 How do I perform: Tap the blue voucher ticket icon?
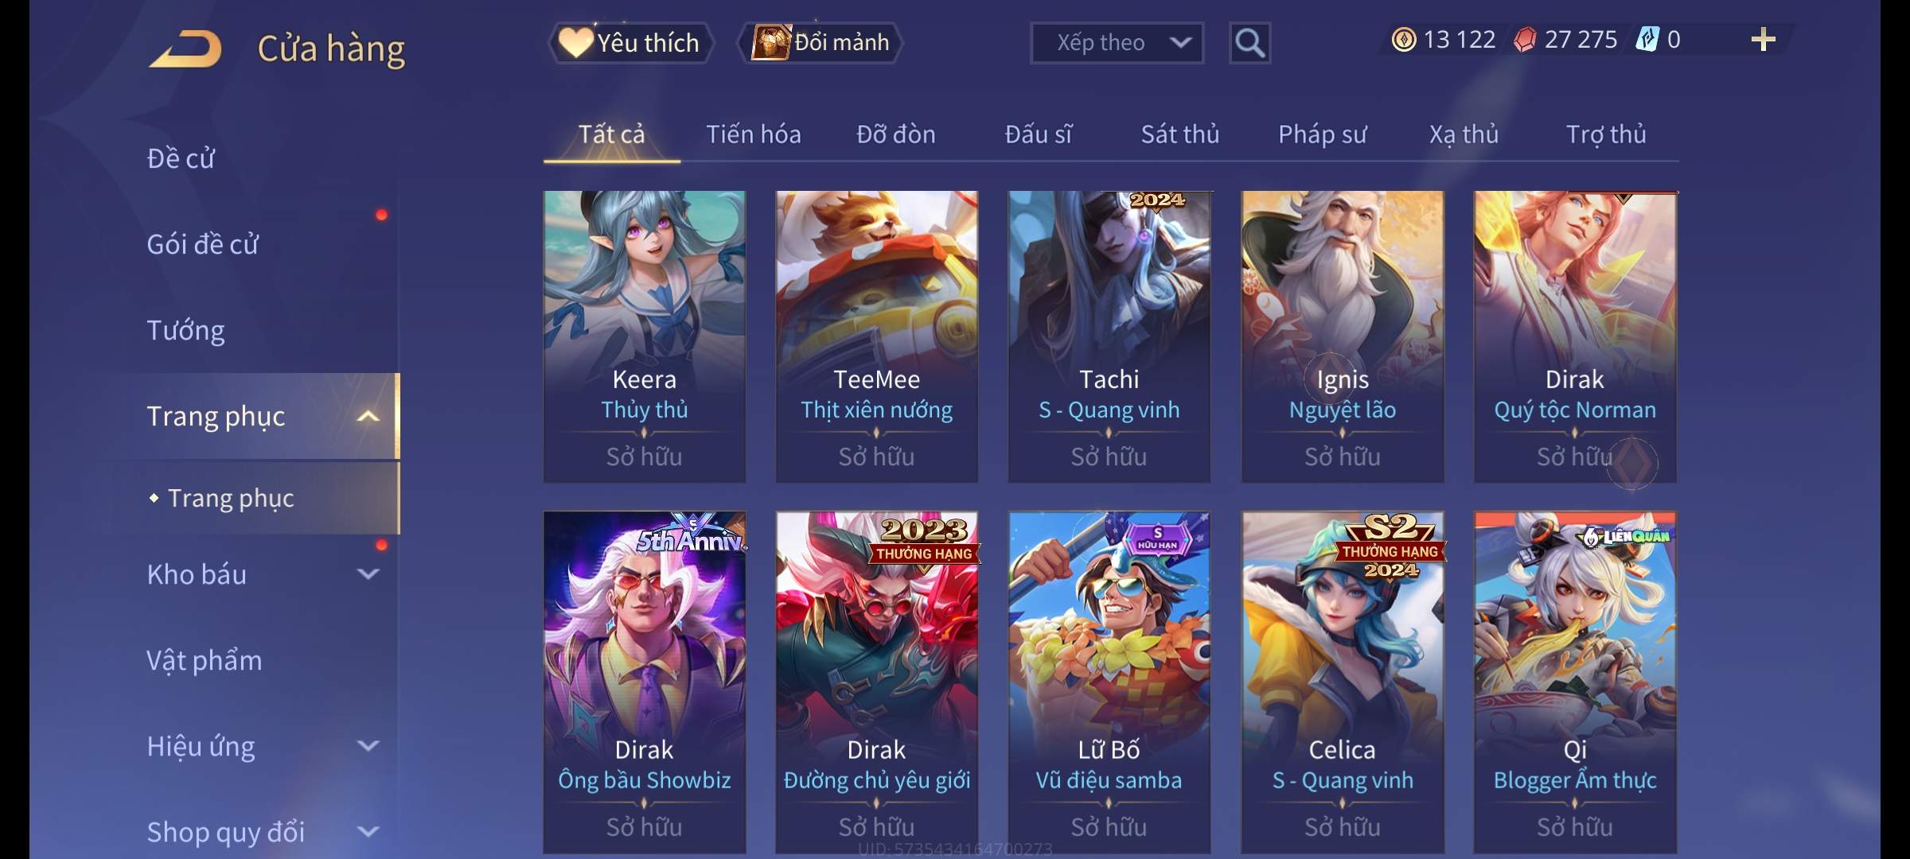pyautogui.click(x=1647, y=39)
